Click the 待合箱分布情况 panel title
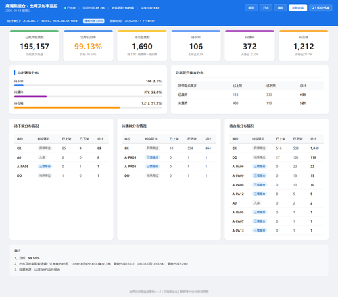Image resolution: width=338 pixels, height=297 pixels. [x=242, y=126]
